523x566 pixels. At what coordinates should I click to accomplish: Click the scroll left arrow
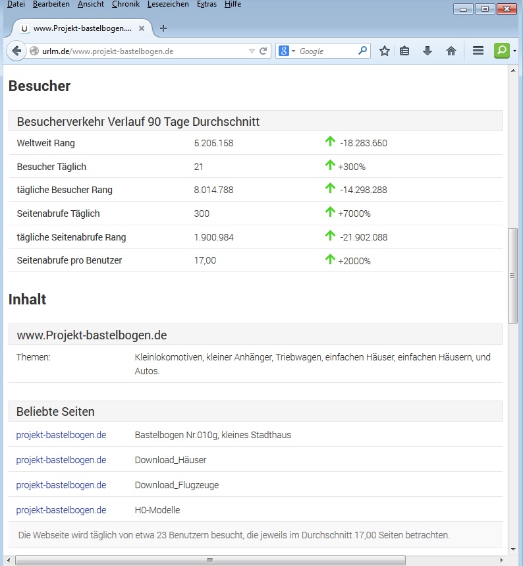point(9,560)
